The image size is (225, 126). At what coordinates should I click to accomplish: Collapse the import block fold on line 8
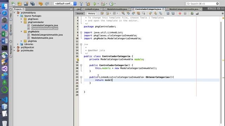coord(81,33)
